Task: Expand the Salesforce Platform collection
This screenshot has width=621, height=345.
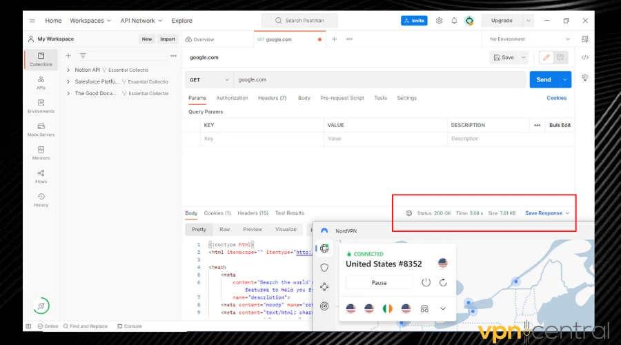Action: tap(68, 81)
